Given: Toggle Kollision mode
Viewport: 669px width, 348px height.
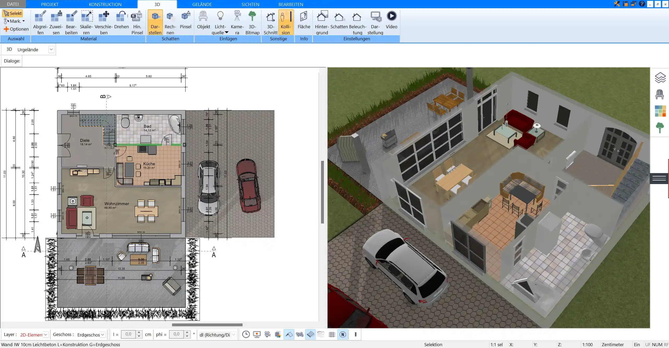Looking at the screenshot, I should tap(286, 23).
